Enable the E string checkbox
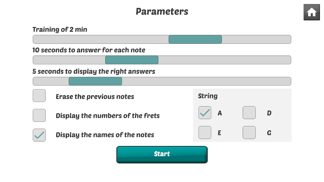Screen dimensions: 324x182 tap(205, 133)
